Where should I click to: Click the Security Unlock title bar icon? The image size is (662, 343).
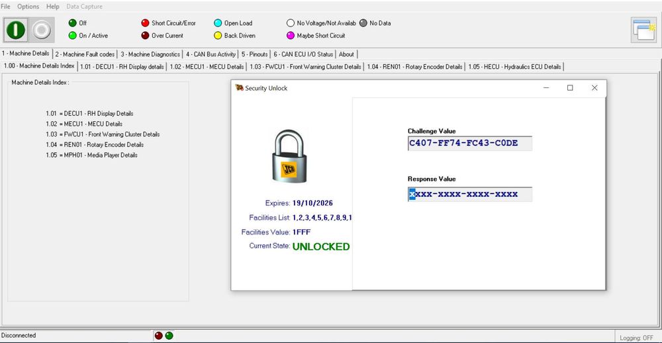point(240,88)
